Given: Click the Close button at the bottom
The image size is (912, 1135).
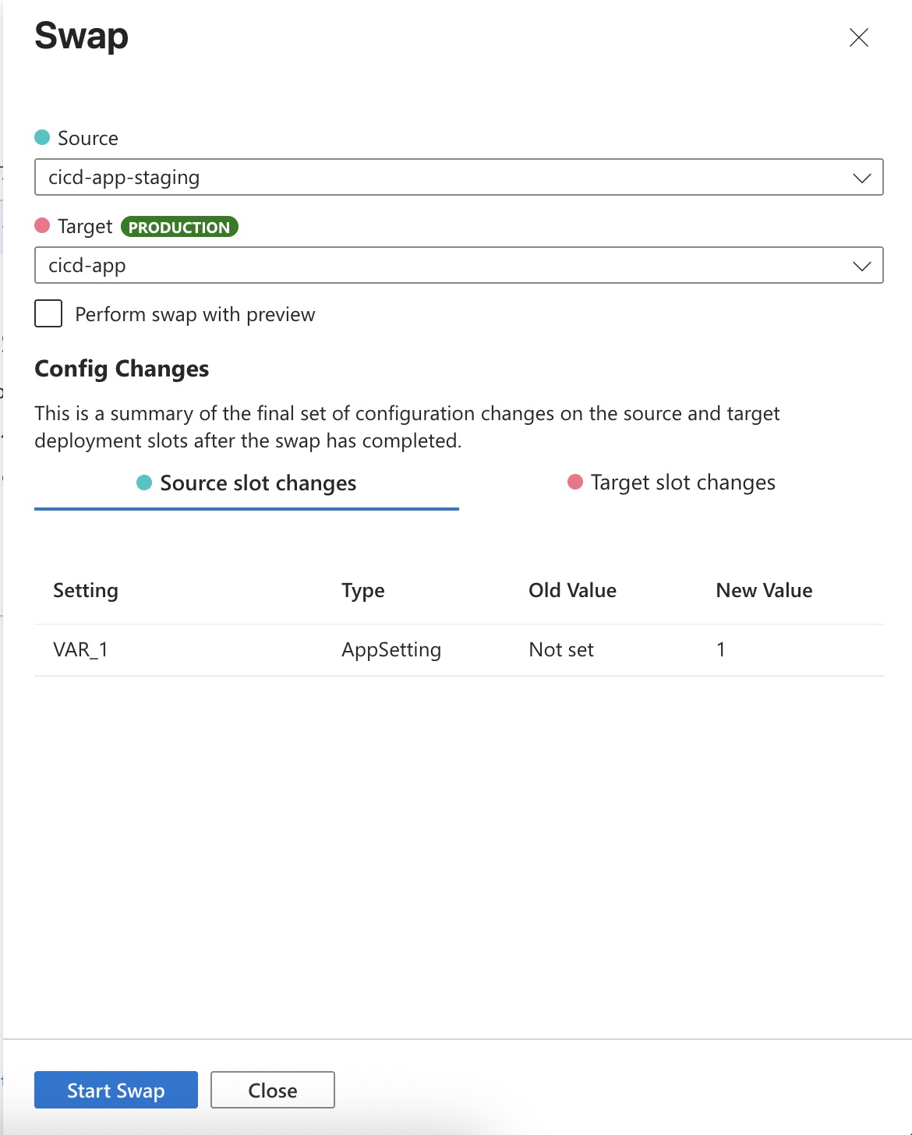Looking at the screenshot, I should pos(272,1090).
